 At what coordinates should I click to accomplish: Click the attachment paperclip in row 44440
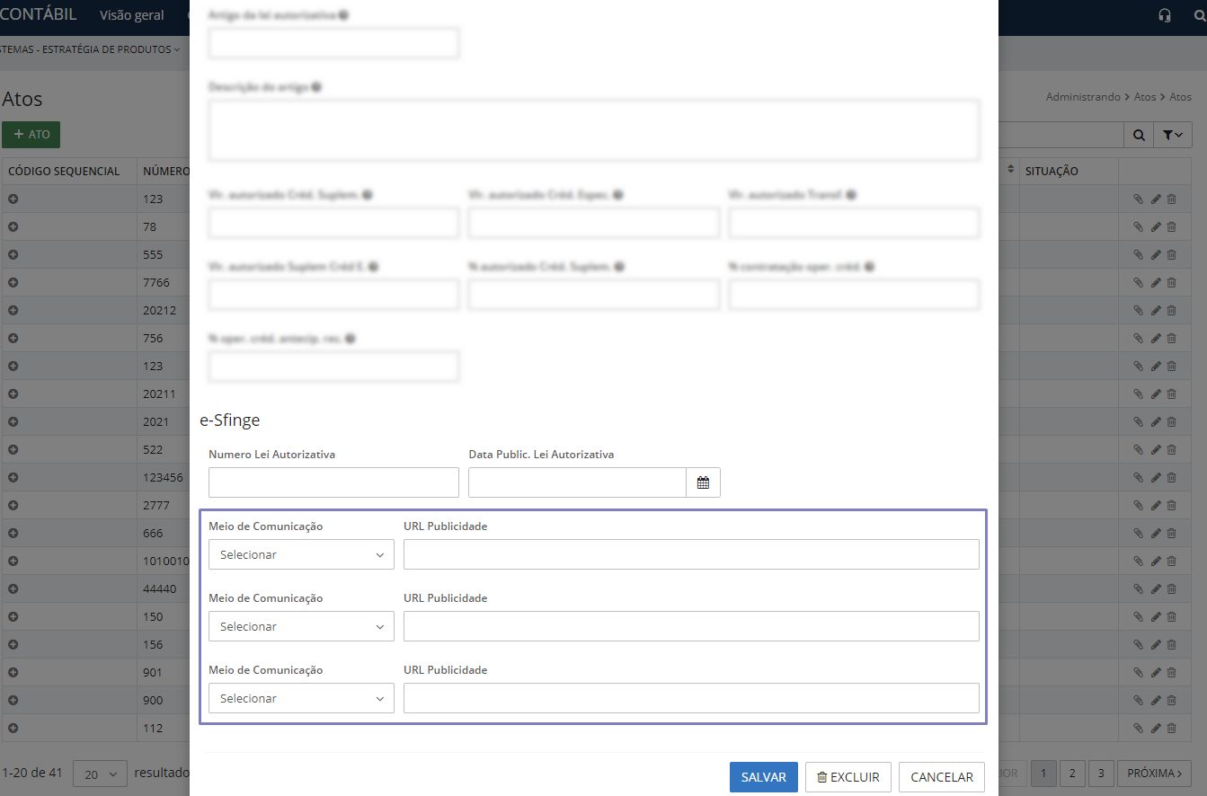coord(1139,589)
